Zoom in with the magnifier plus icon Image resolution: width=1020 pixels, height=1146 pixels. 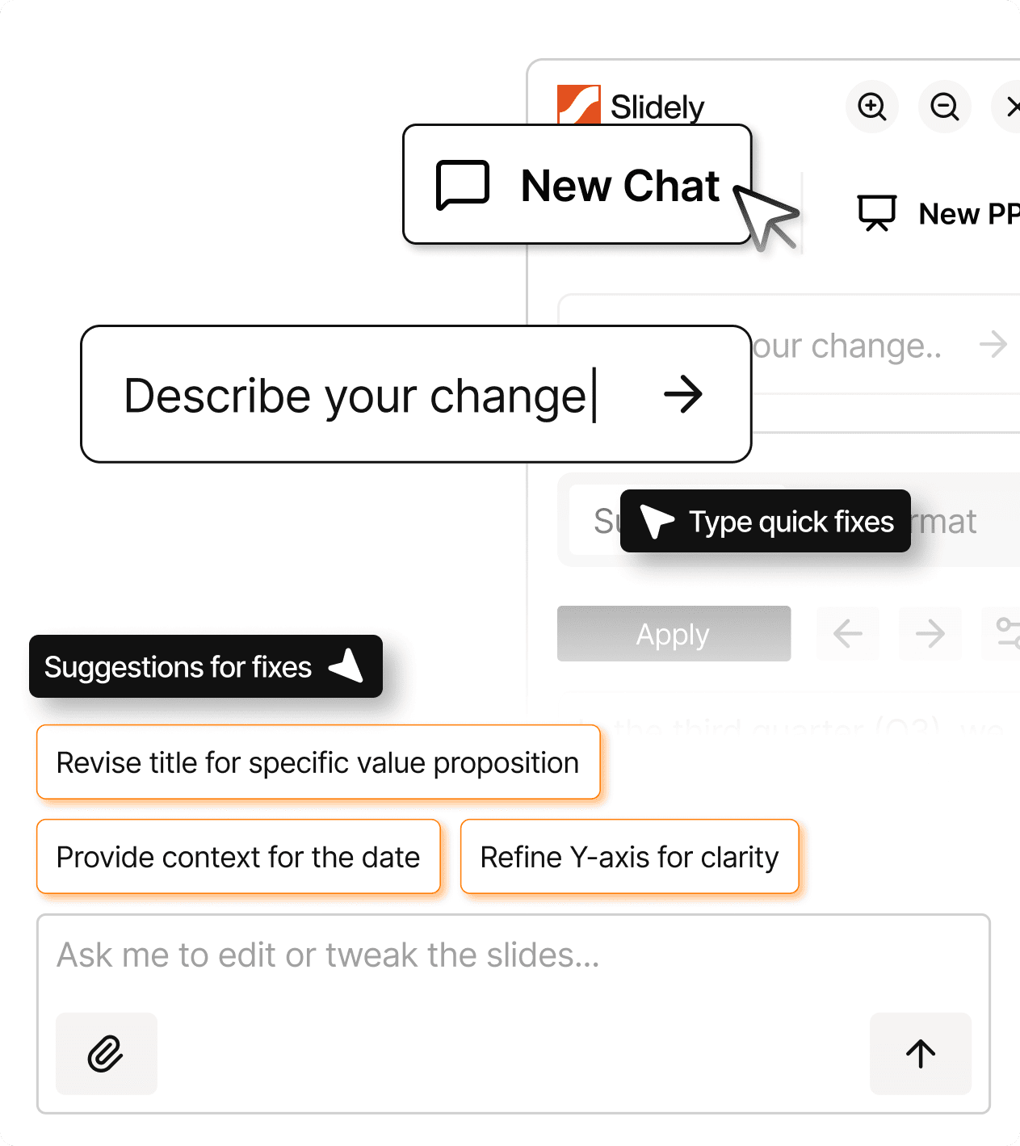871,107
